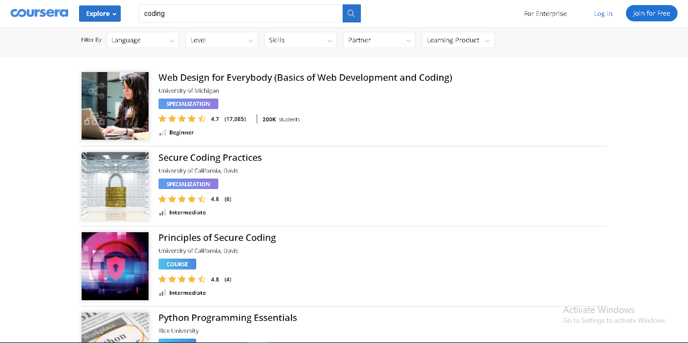Image resolution: width=688 pixels, height=343 pixels.
Task: Open the Python Programming Essentials course title
Action: point(227,318)
